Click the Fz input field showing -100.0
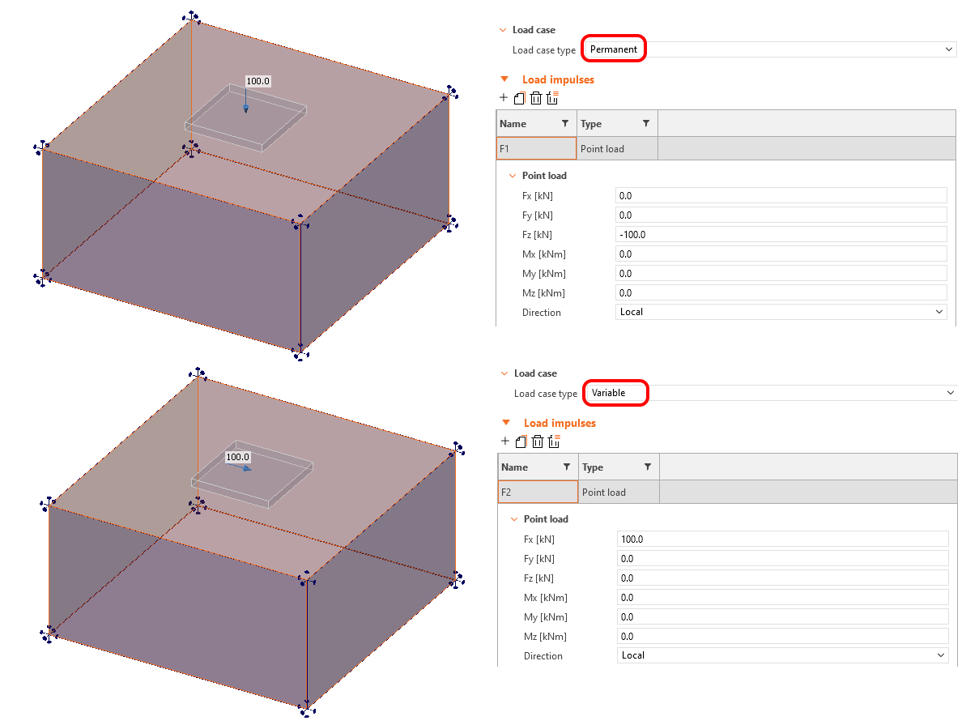Screen dimensions: 966x725 click(779, 234)
